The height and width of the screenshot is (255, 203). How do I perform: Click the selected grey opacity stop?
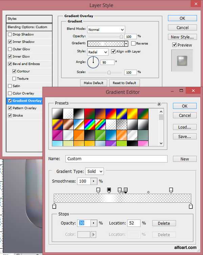[126, 190]
